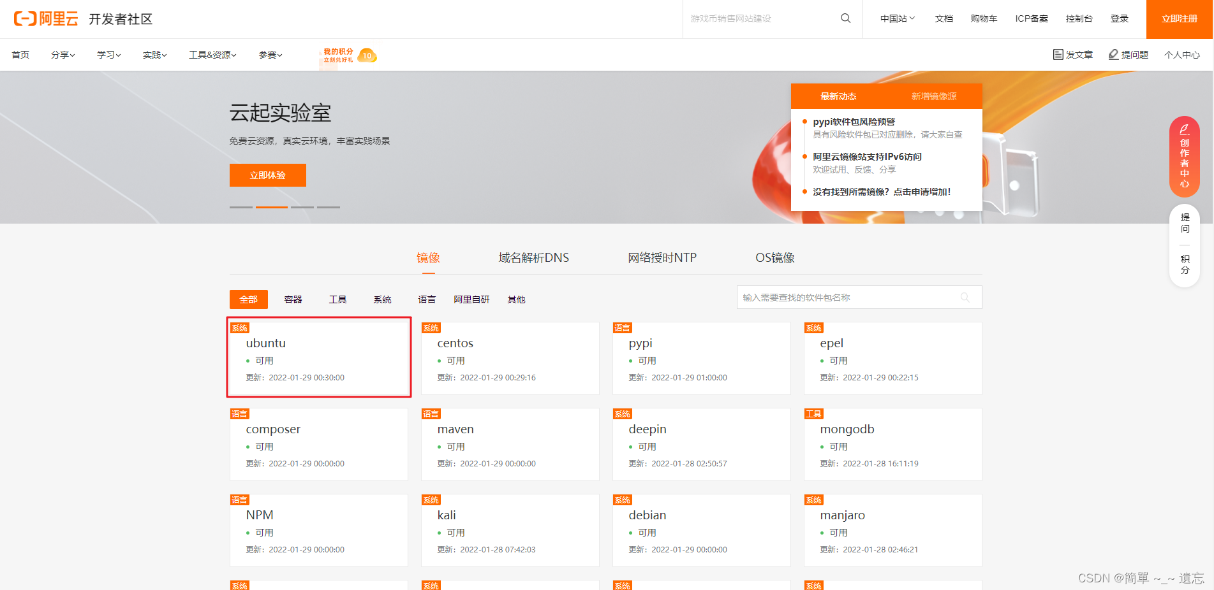Open the NPM mirror card
This screenshot has height=590, width=1214.
click(319, 530)
